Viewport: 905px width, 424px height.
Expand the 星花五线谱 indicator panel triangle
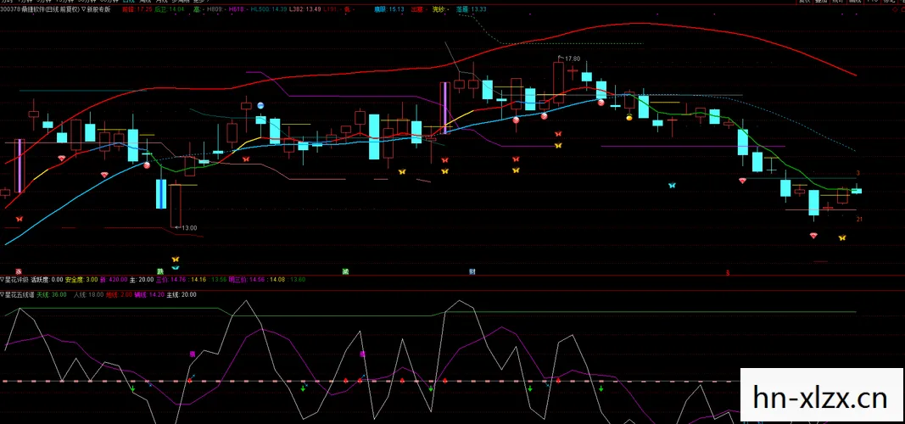tap(3, 294)
